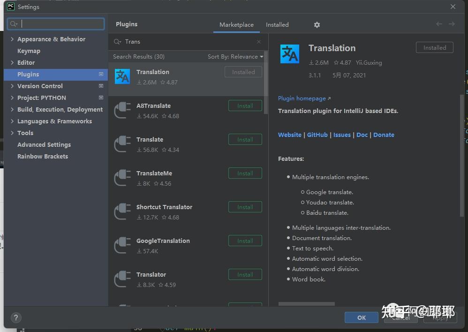Image resolution: width=468 pixels, height=332 pixels.
Task: Click the project-level marker beside Version Control
Action: click(101, 86)
